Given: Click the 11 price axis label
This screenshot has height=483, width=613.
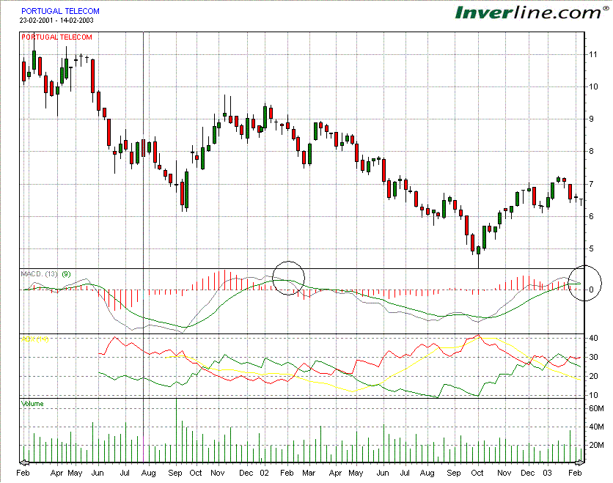Looking at the screenshot, I should tap(593, 54).
